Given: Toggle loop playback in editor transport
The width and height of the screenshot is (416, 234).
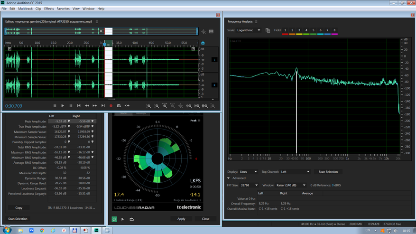Looking at the screenshot, I should click(119, 106).
